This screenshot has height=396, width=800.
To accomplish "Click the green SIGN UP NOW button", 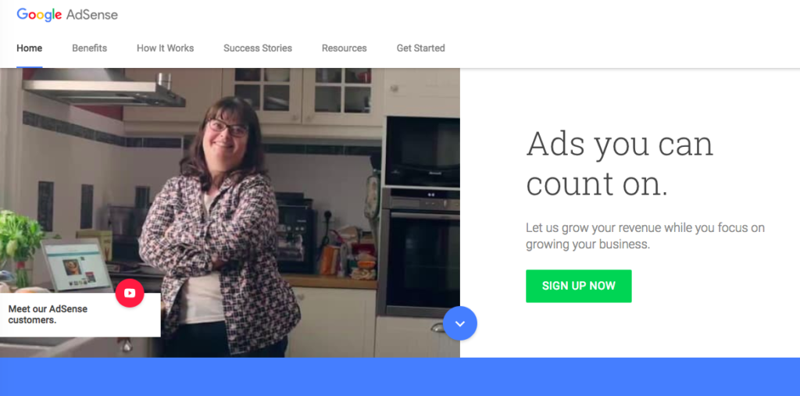I will coord(579,287).
